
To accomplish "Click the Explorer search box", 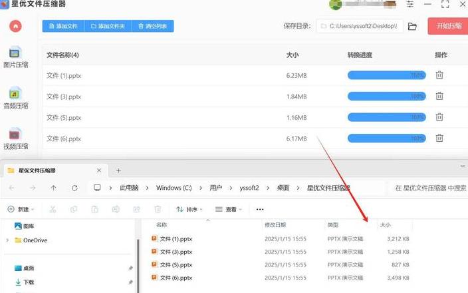I will coord(429,188).
